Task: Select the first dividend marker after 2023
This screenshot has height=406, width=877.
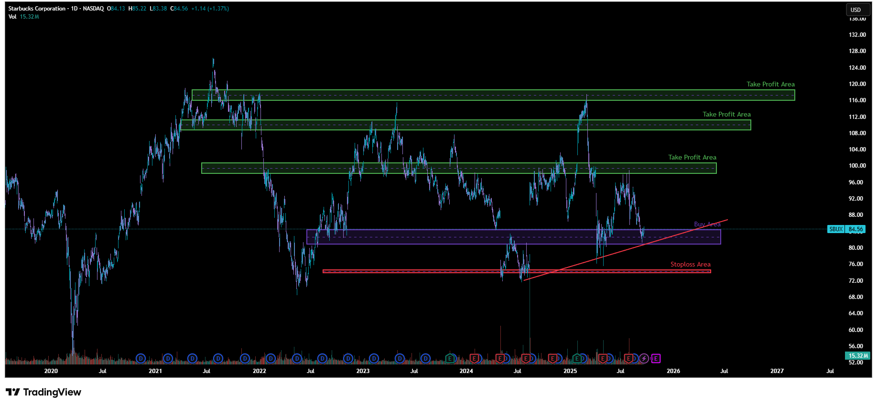Action: point(374,358)
